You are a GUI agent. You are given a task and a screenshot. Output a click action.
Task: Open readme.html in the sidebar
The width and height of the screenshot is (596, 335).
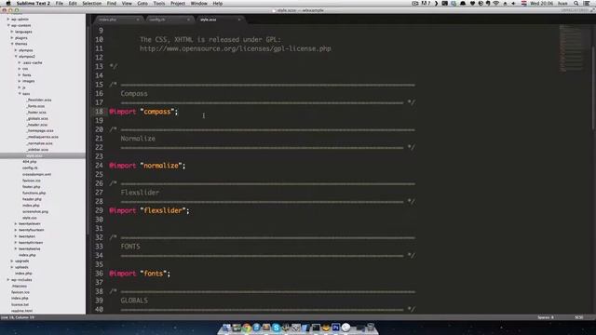[x=21, y=310]
